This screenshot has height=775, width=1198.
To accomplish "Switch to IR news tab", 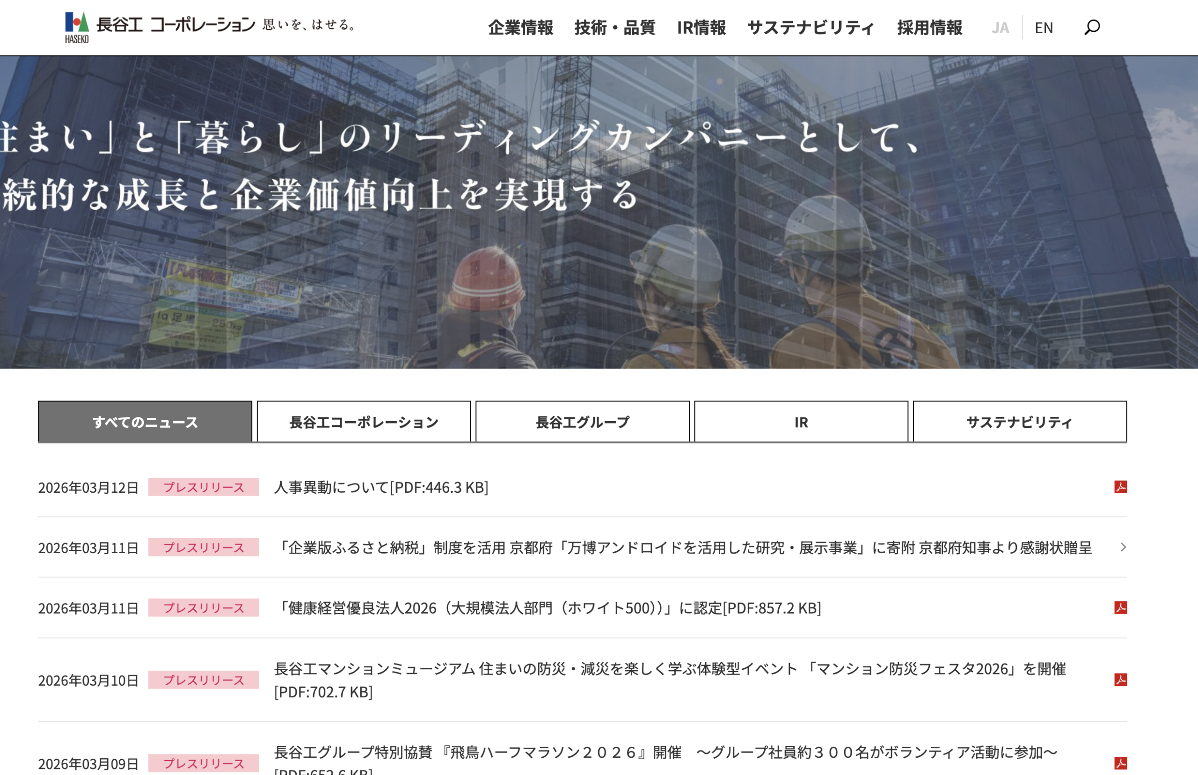I will point(801,422).
